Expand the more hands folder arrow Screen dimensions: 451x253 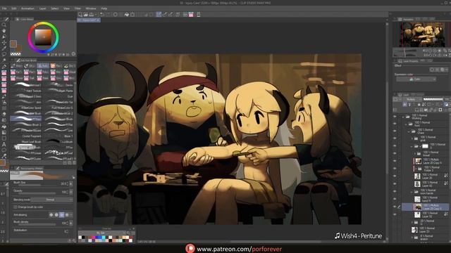tap(412, 191)
